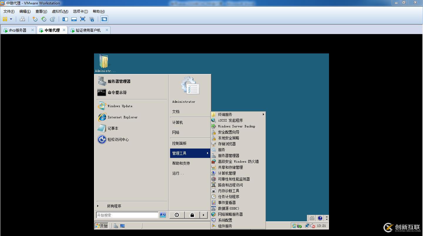This screenshot has width=423, height=236.
Task: Click the start menu power button
Action: click(x=177, y=215)
